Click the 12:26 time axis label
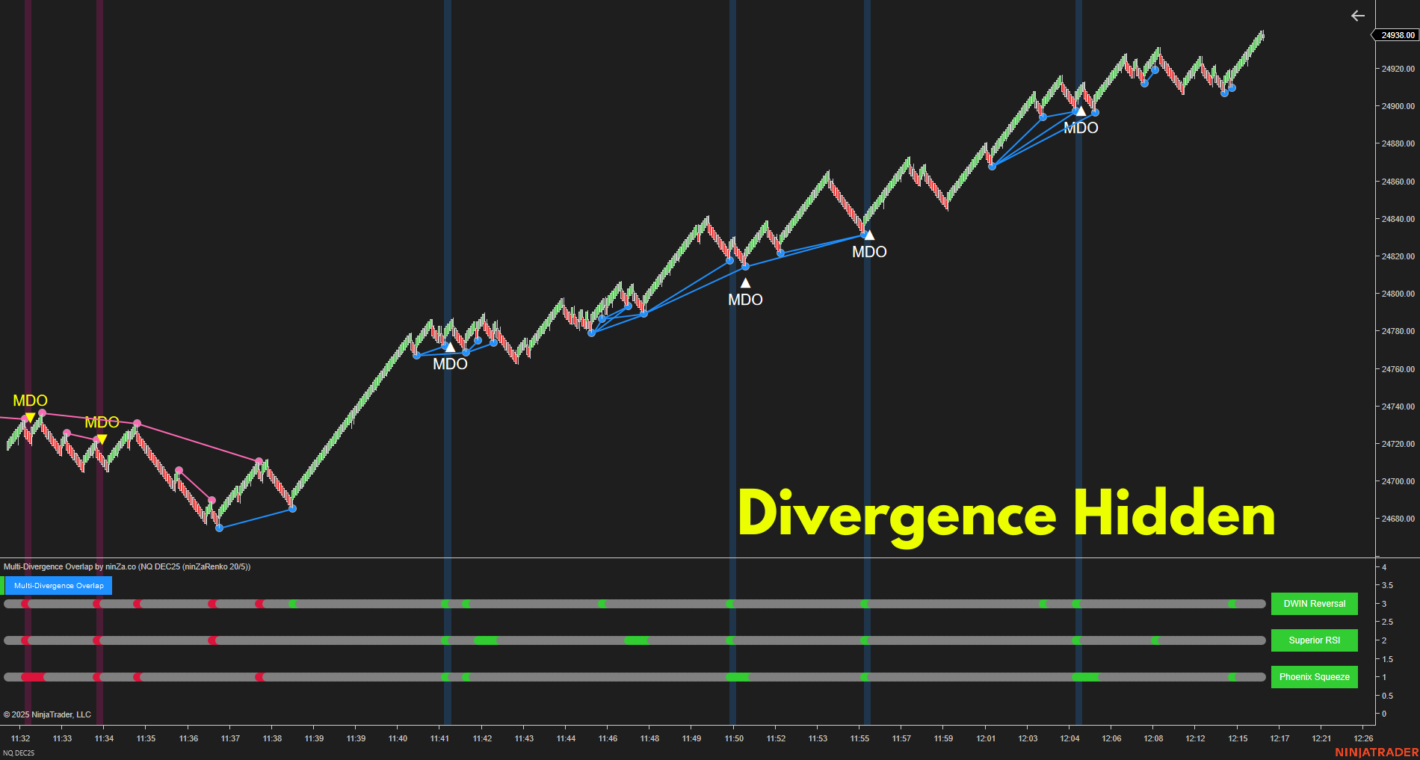The image size is (1420, 760). [1363, 738]
